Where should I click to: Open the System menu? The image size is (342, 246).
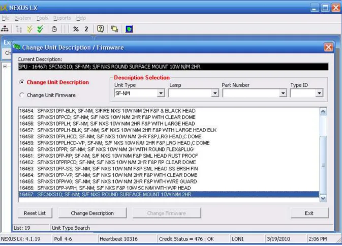coord(23,18)
